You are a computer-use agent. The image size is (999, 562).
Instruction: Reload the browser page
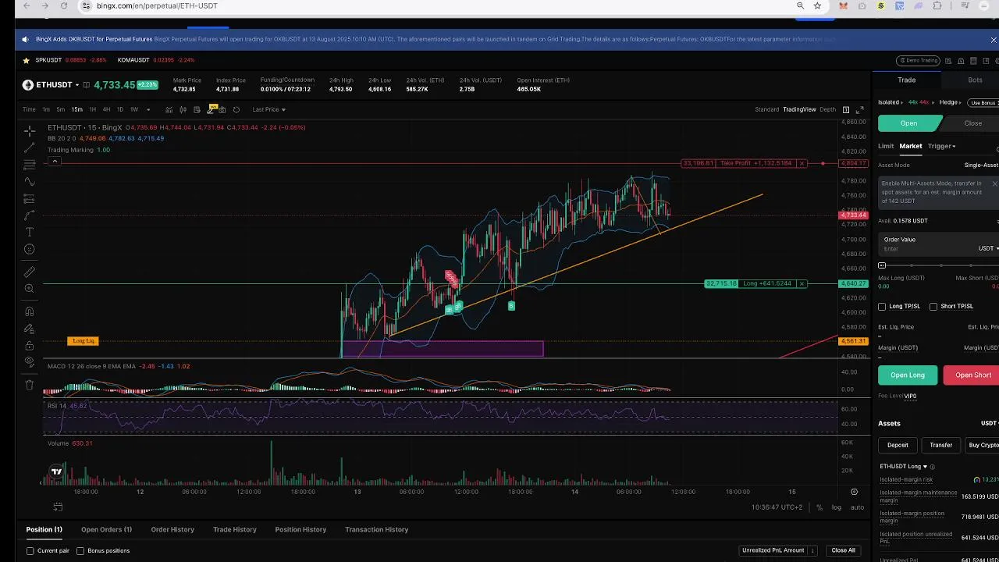pos(63,5)
